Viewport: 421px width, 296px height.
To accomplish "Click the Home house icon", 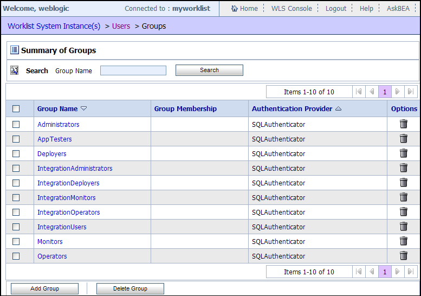I will tap(235, 9).
